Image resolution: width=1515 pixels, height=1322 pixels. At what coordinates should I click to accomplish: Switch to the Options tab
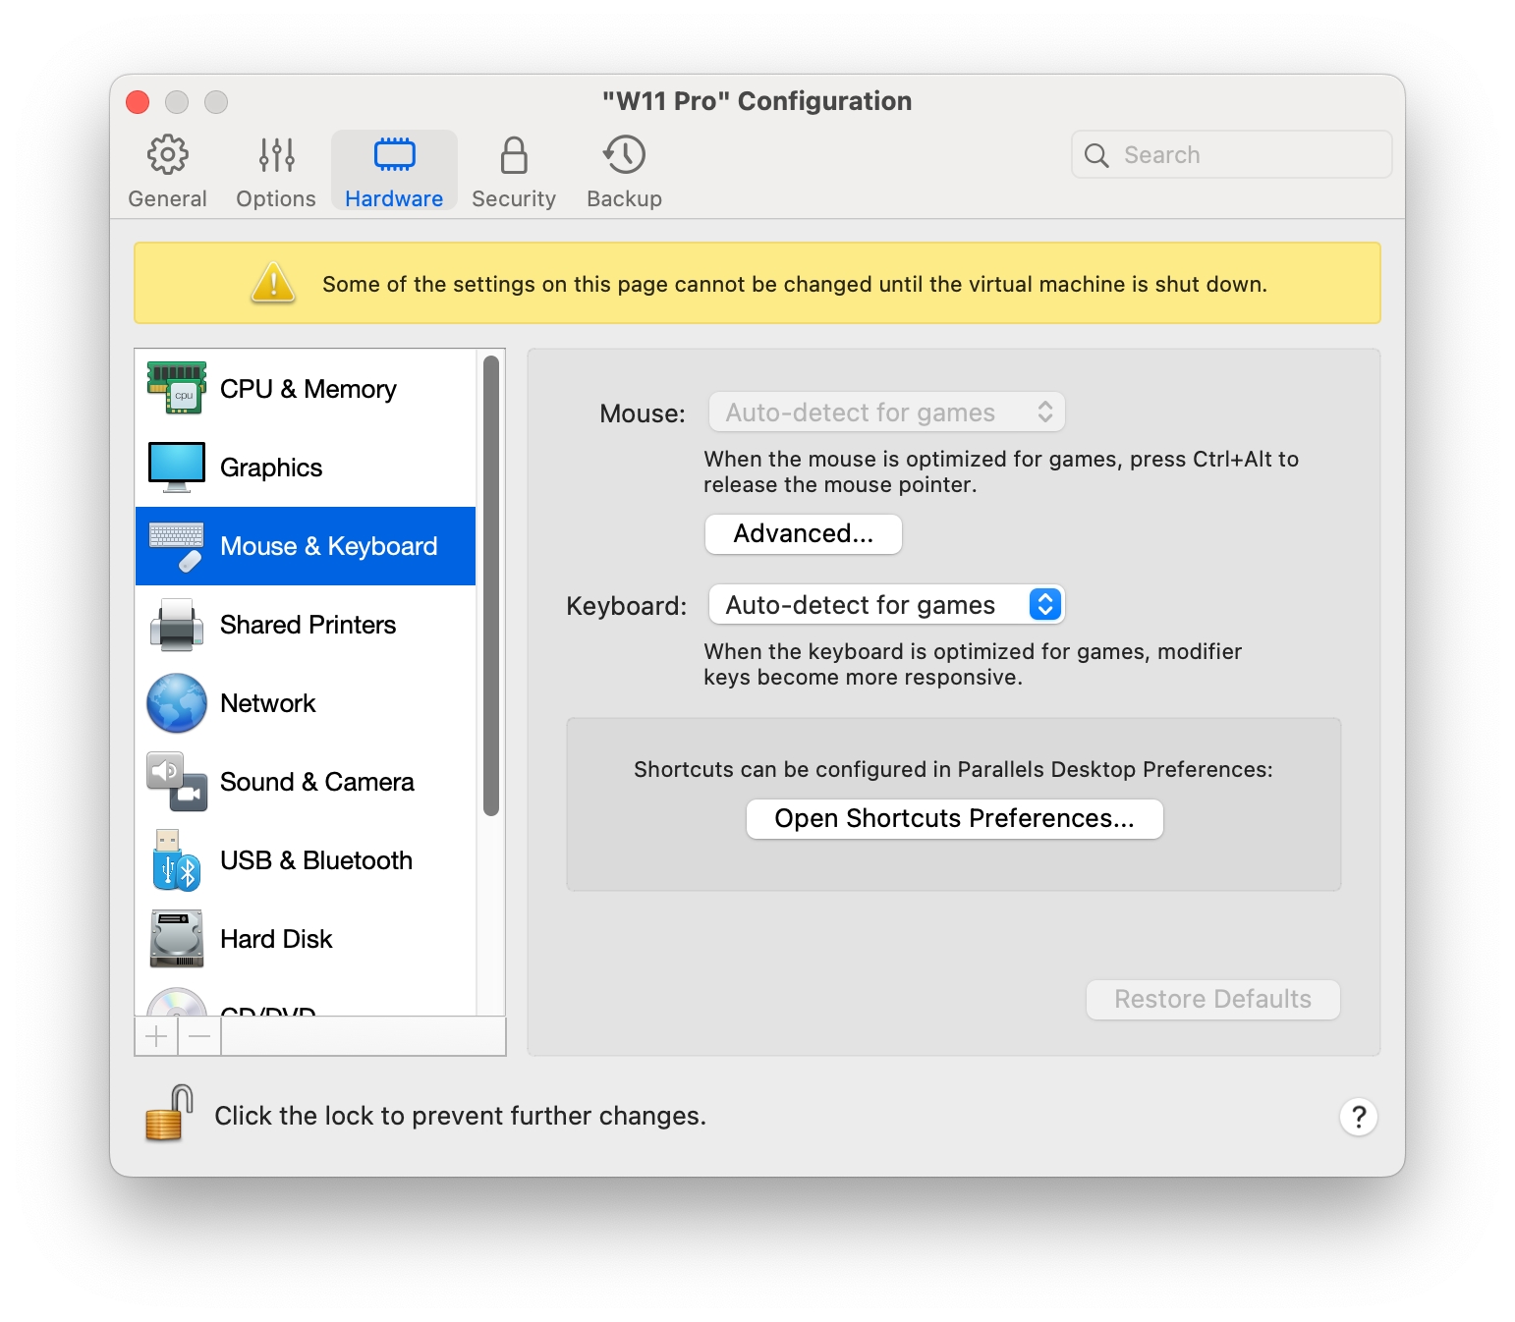tap(276, 171)
